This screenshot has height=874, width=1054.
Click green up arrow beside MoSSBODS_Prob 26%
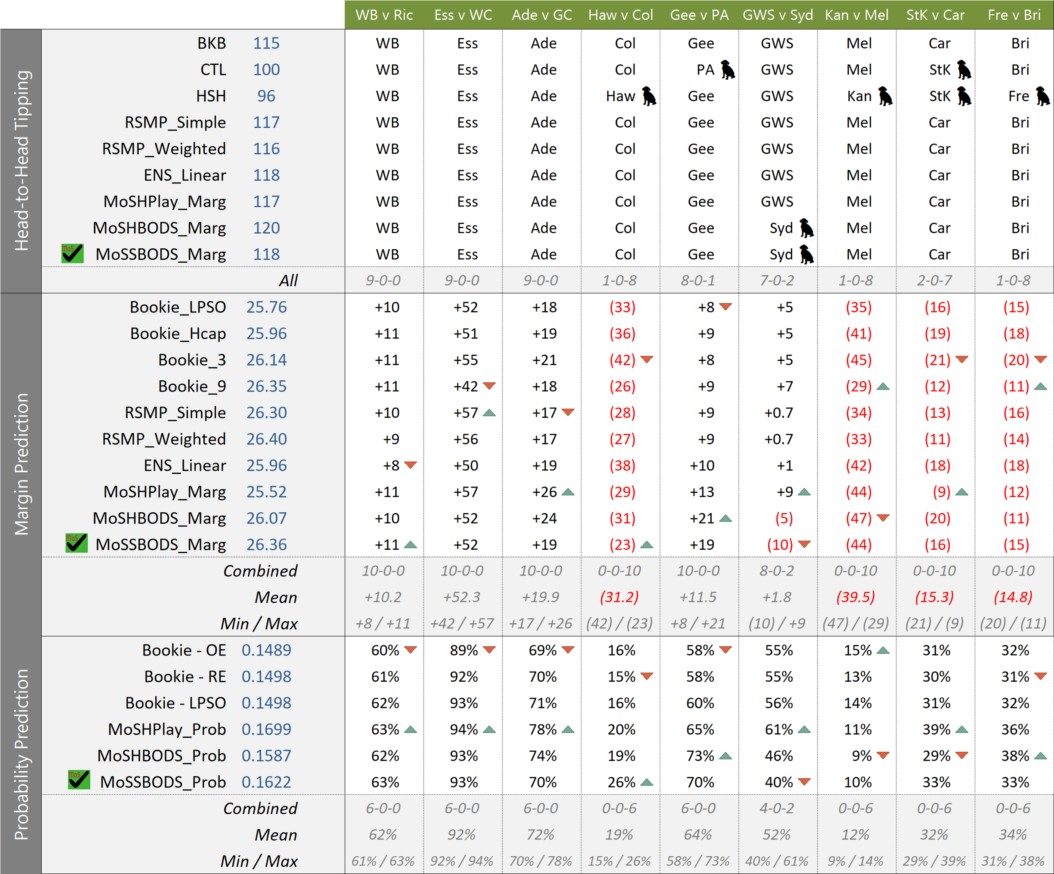[x=646, y=782]
